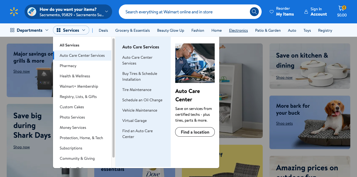Open the Registry nav link
The width and height of the screenshot is (357, 177).
coord(325,30)
